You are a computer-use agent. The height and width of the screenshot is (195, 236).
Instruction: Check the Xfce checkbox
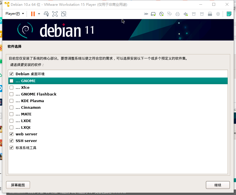[x=12, y=87]
